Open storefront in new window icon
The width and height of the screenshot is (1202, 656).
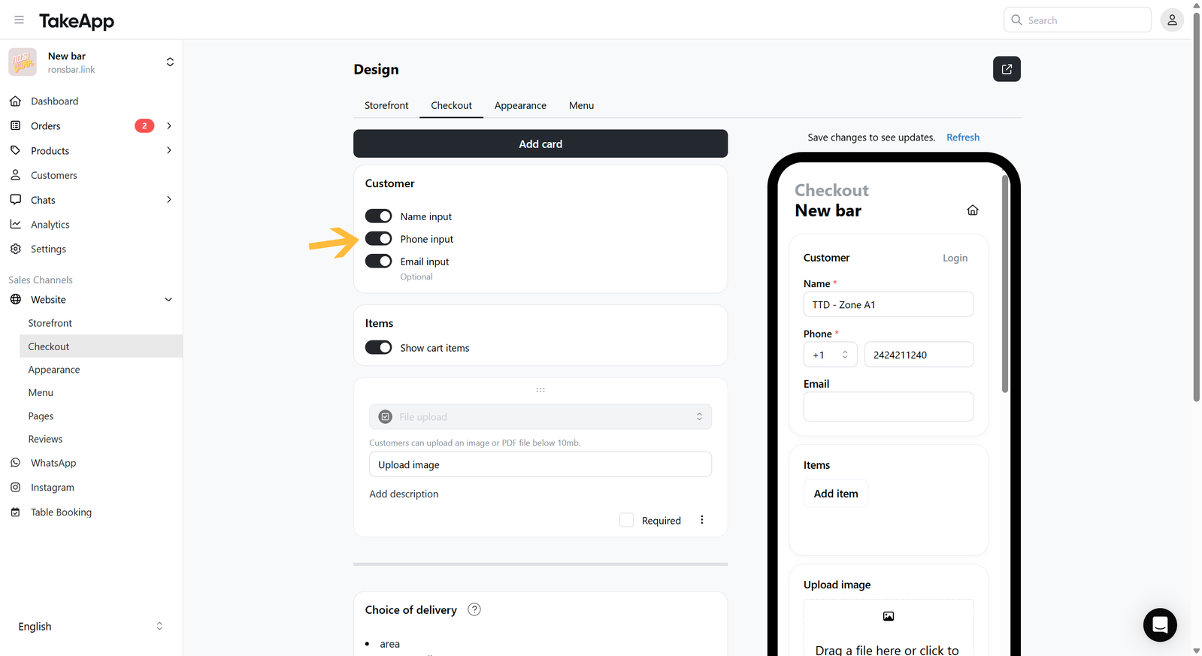click(1007, 69)
